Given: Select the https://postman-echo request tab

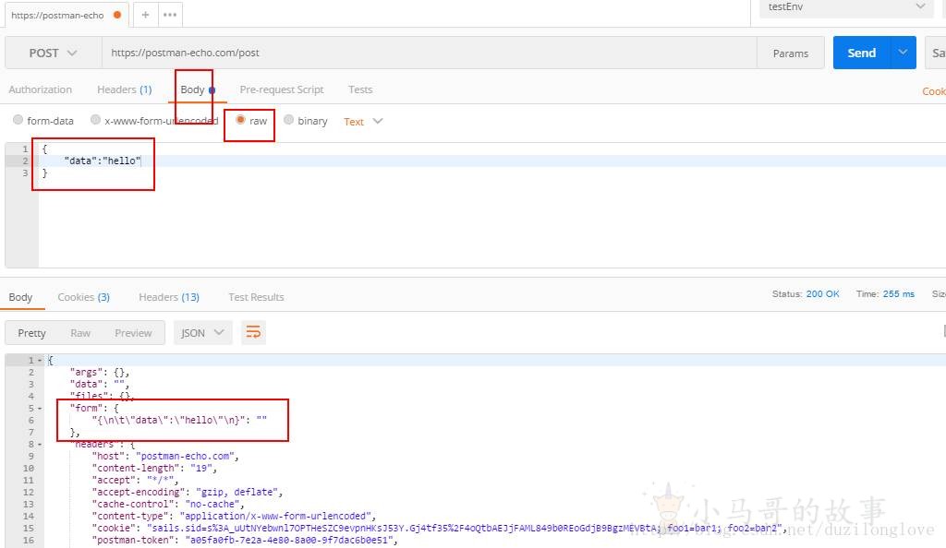Looking at the screenshot, I should point(66,15).
